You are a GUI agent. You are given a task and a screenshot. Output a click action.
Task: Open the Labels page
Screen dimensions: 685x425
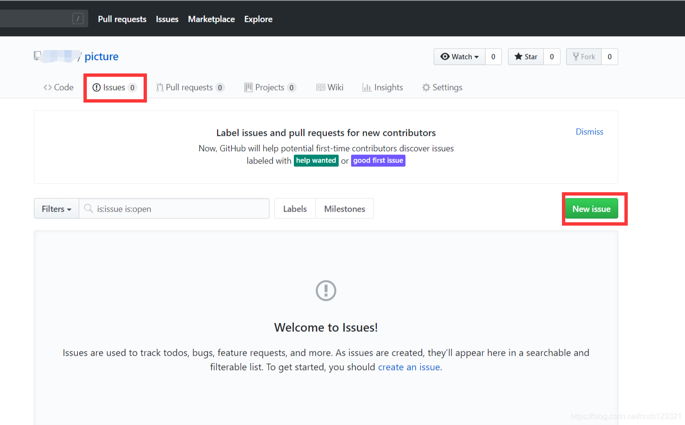[x=295, y=208]
